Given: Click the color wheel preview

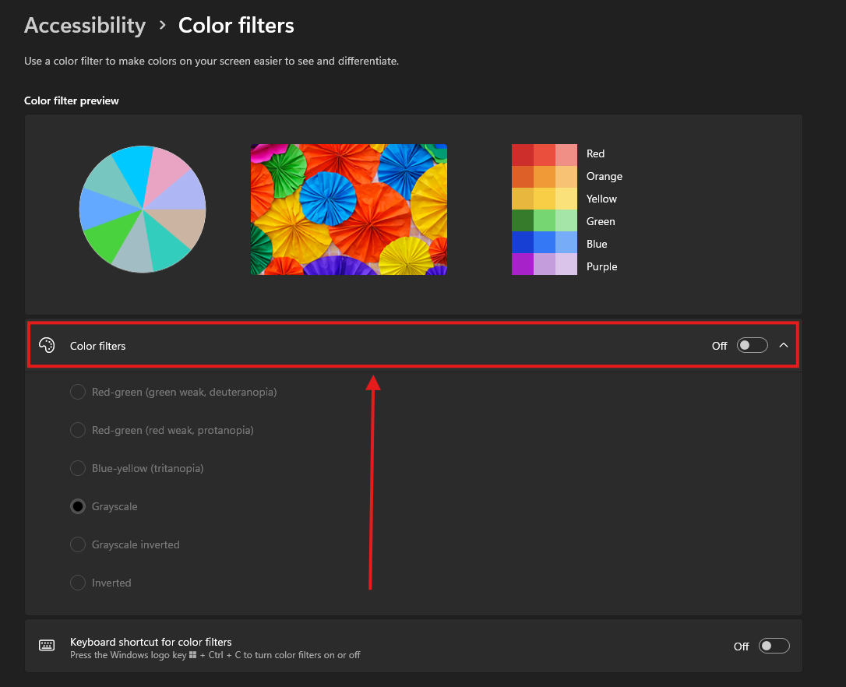Looking at the screenshot, I should pyautogui.click(x=143, y=209).
